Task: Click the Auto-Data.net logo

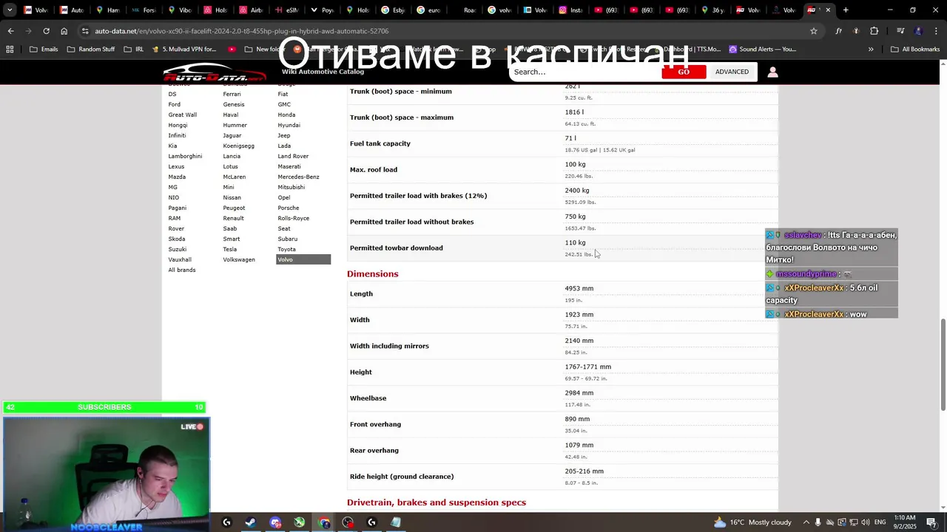Action: (x=215, y=72)
